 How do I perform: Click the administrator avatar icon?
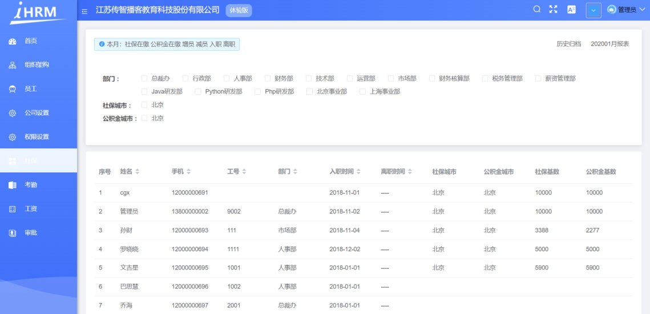[x=611, y=10]
